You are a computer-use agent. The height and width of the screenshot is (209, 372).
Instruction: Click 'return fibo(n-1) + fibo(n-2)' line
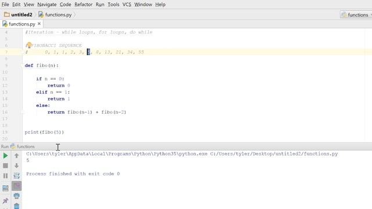87,112
